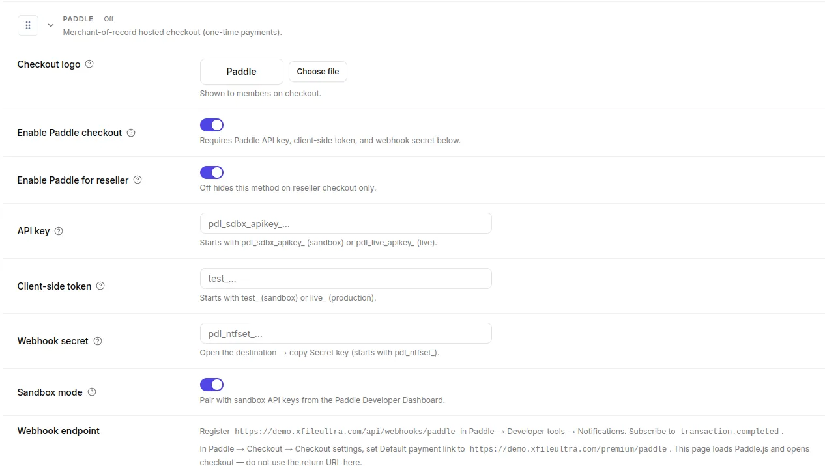Click the Enable Paddle for reseller label
825x466 pixels.
[x=73, y=180]
